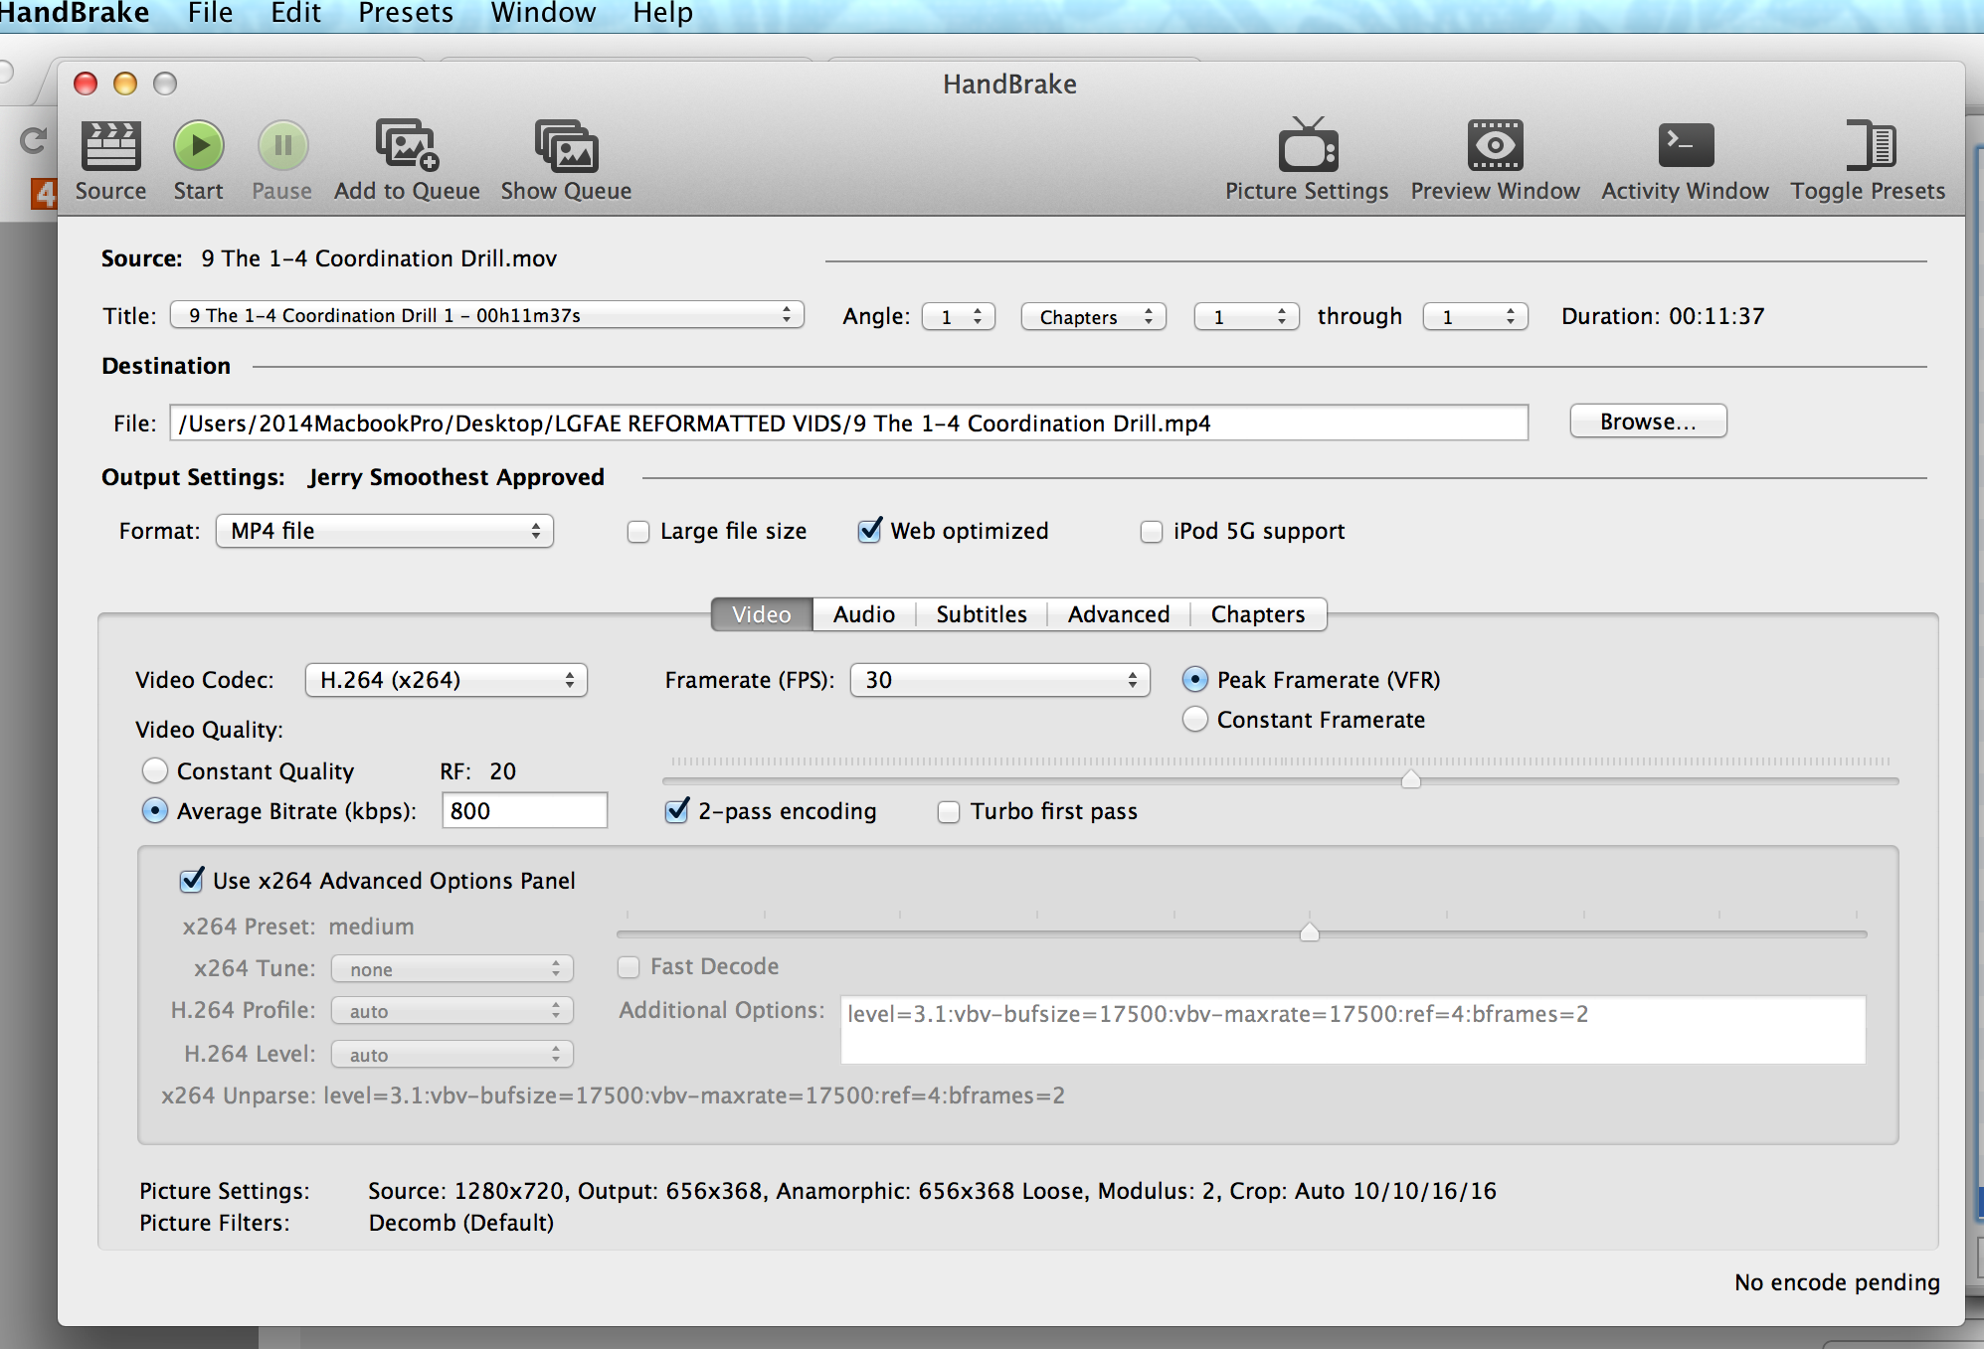
Task: Add current job with Add to Queue icon
Action: (407, 146)
